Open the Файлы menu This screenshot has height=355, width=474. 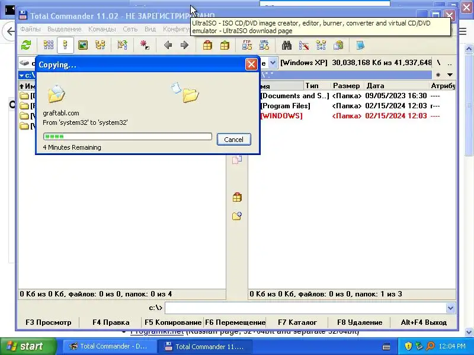[30, 29]
